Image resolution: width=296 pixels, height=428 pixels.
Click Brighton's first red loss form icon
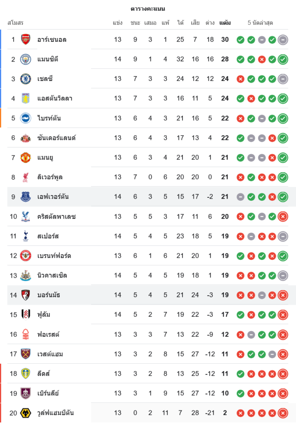point(240,118)
